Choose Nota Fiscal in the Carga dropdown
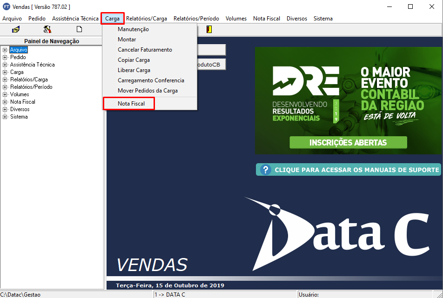The height and width of the screenshot is (298, 443). pyautogui.click(x=150, y=104)
